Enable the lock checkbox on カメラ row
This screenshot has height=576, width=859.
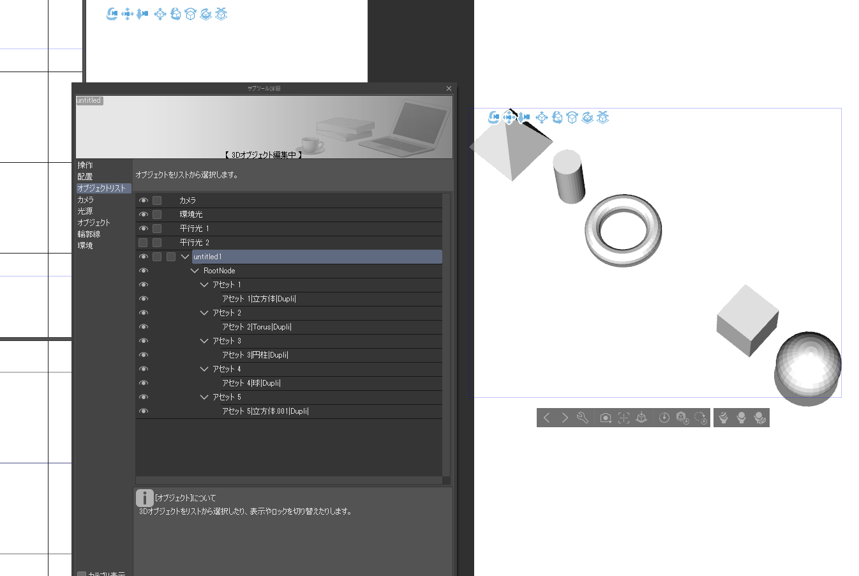(x=157, y=201)
